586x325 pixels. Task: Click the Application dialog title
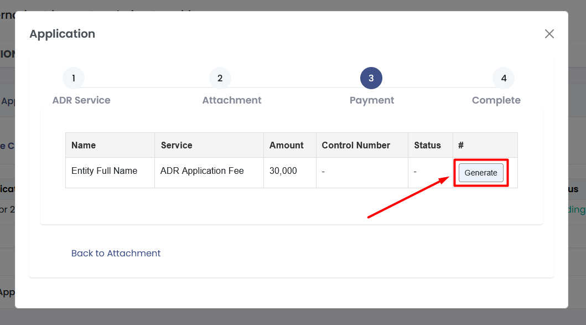[62, 34]
